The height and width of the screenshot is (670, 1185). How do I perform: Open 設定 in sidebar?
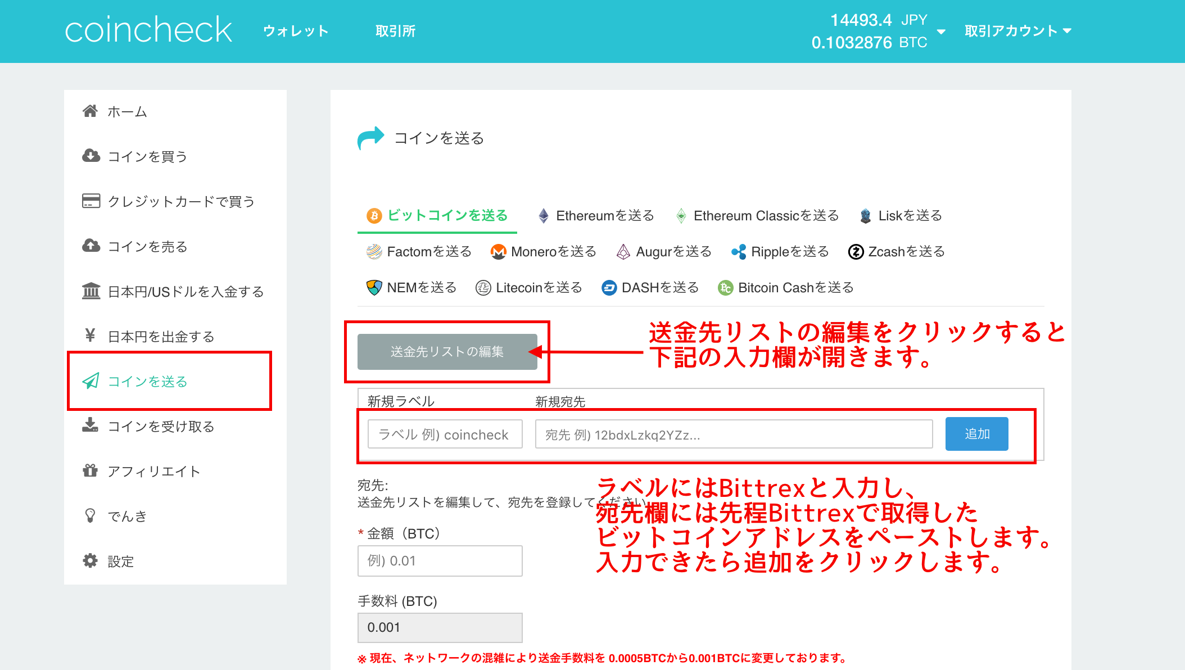point(120,561)
